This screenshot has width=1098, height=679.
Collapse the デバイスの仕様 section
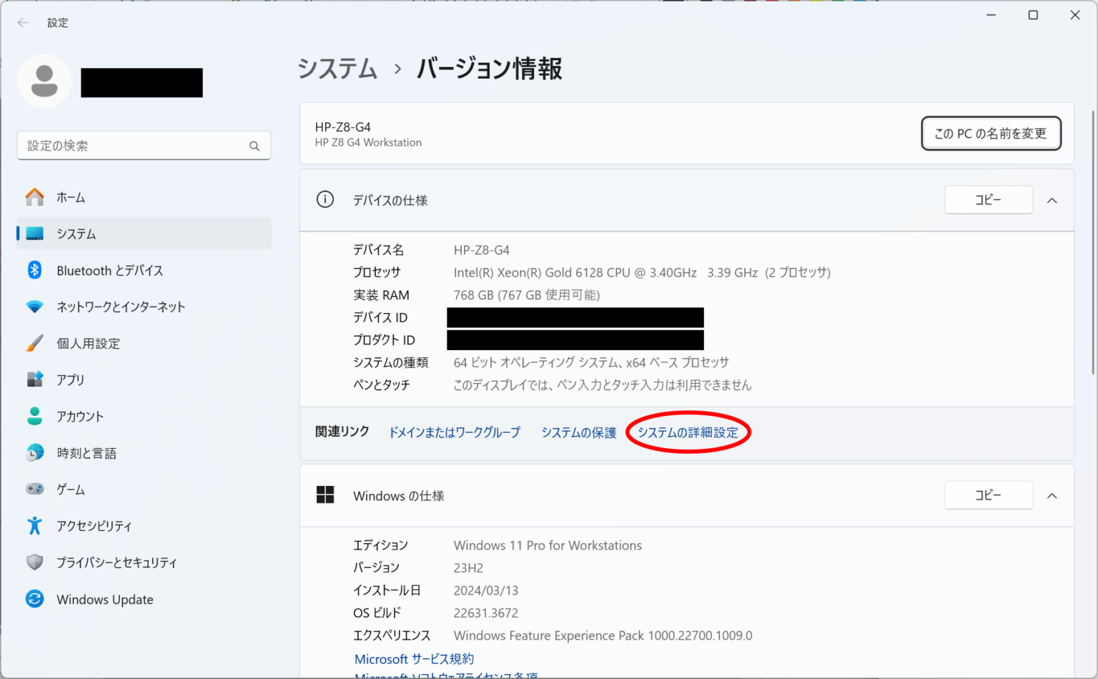point(1052,200)
